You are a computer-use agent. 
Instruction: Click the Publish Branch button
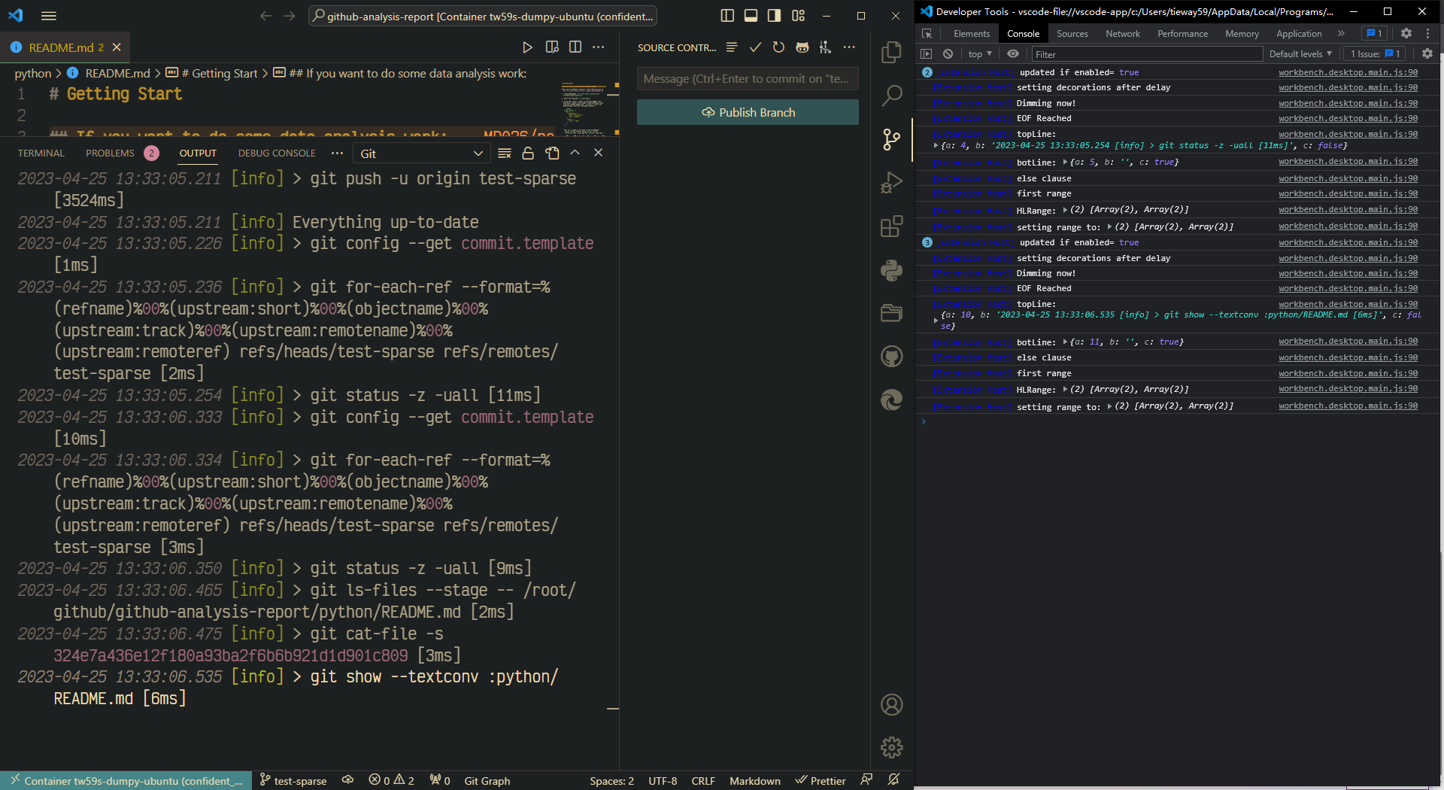click(747, 111)
